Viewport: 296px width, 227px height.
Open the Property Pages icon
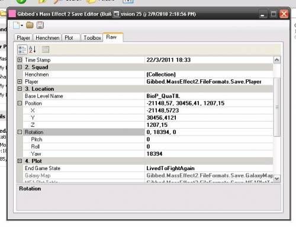coord(46,49)
